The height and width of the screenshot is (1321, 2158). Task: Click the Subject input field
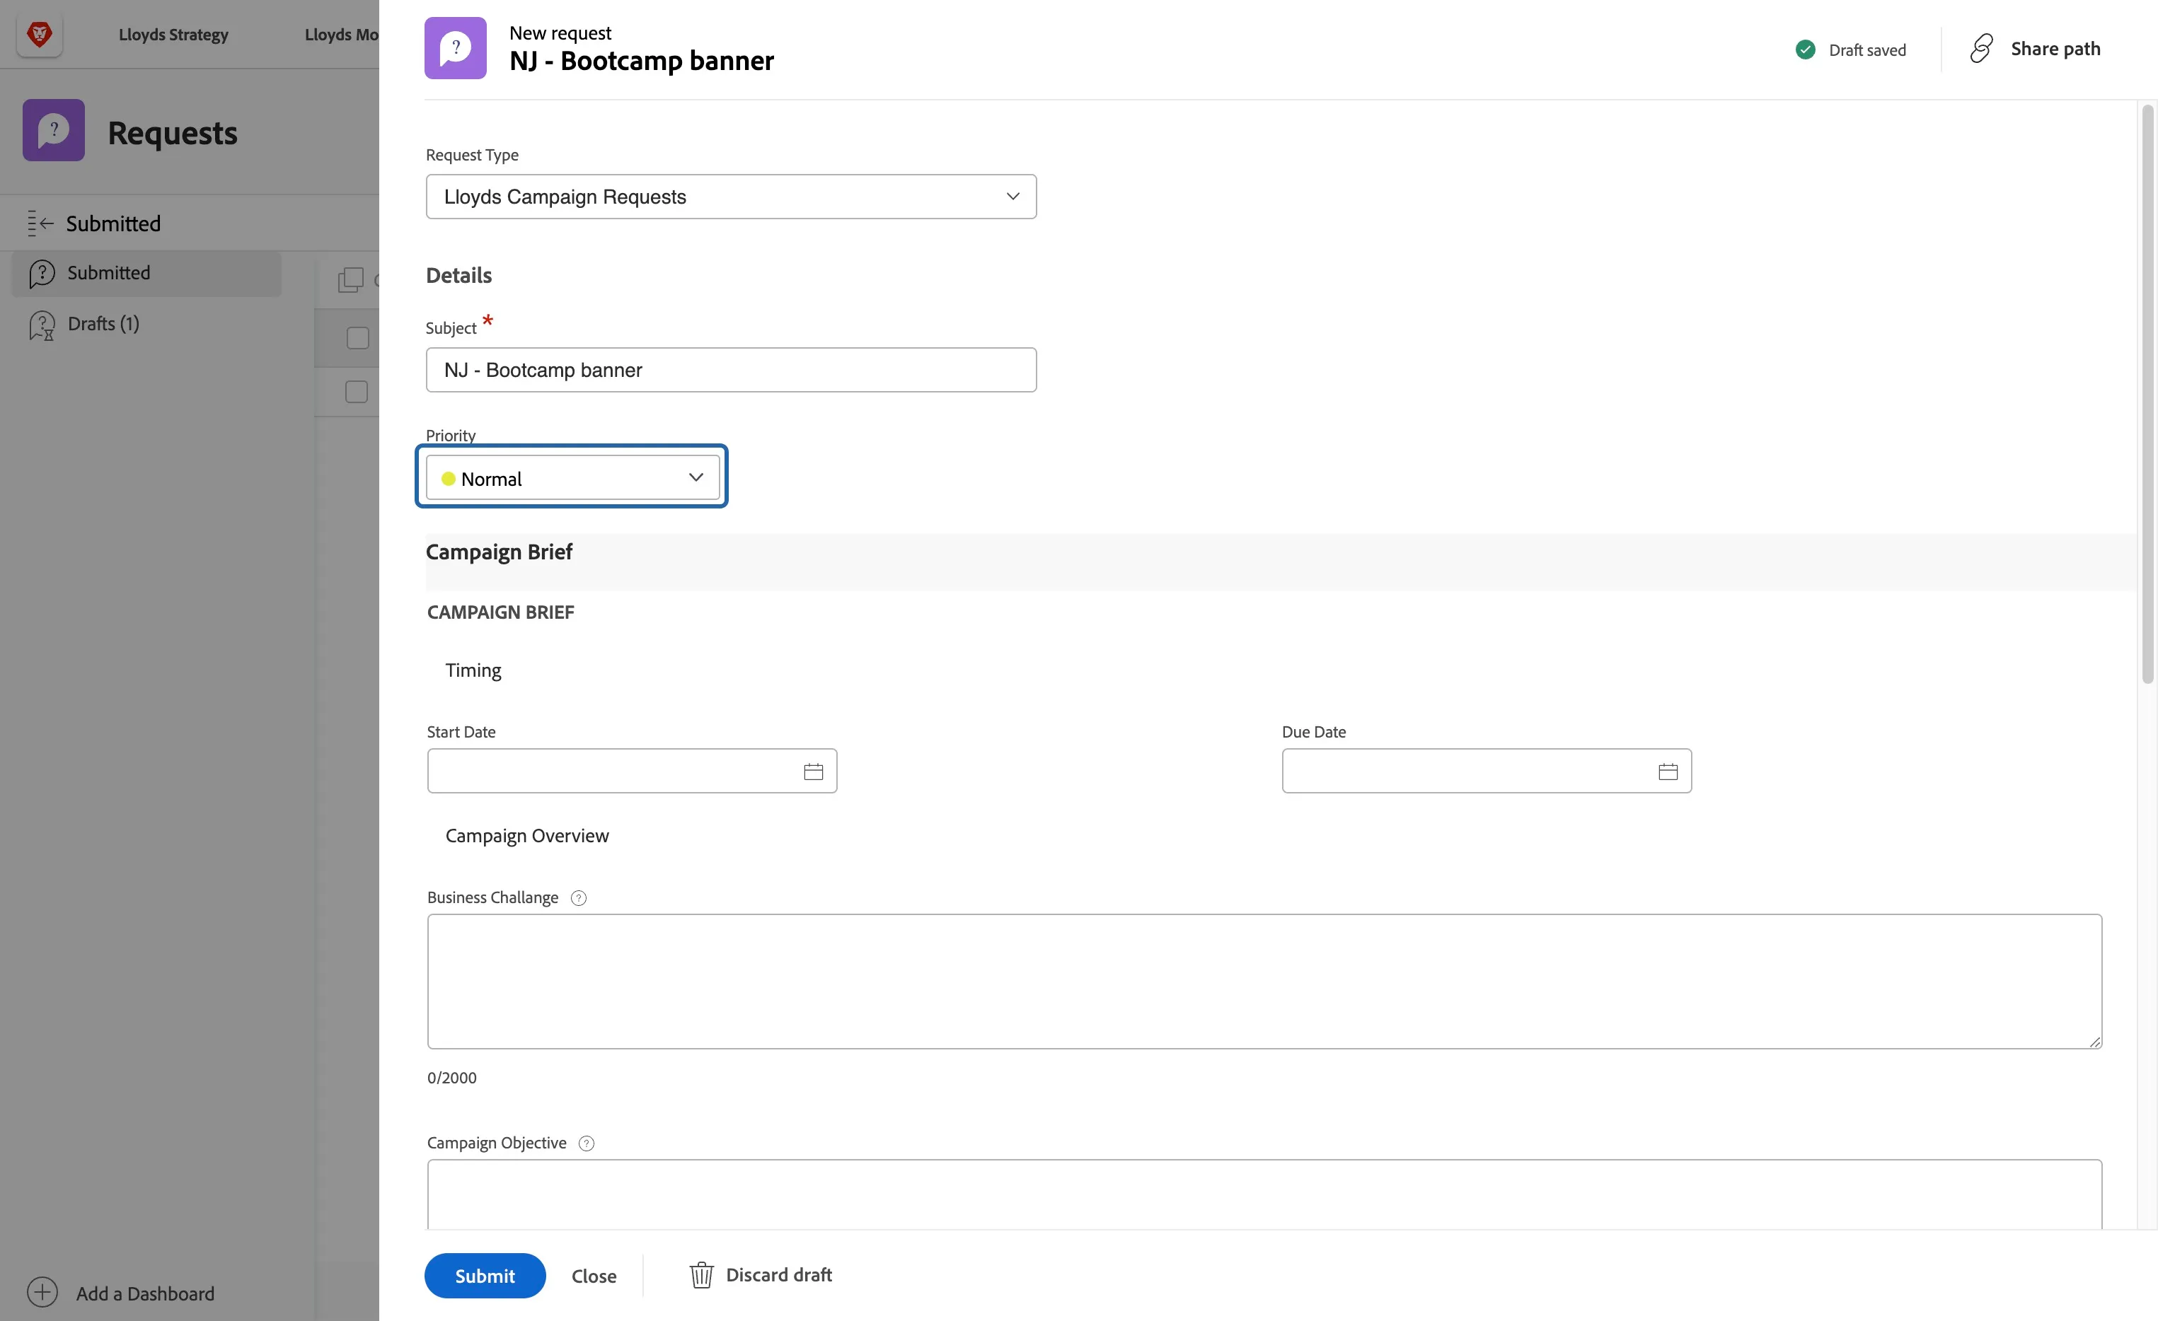pos(730,371)
